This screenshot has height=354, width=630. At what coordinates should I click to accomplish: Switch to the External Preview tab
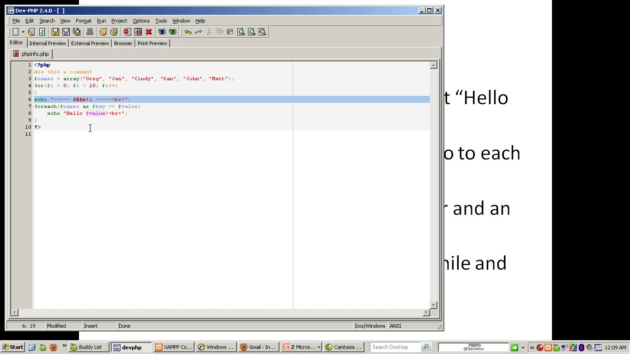click(x=90, y=43)
